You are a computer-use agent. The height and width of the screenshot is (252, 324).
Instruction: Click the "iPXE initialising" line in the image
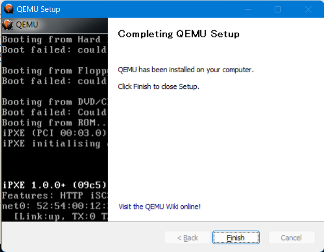coord(54,143)
